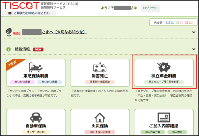Open the ご加入内容確認 card title
This screenshot has width=199, height=136.
tap(164, 126)
